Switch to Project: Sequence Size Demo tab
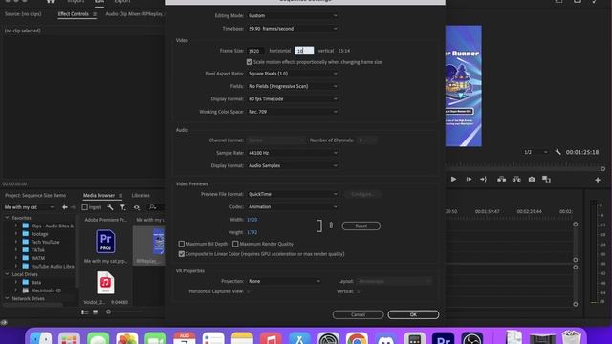Screen dimensions: 612x344 (35, 195)
